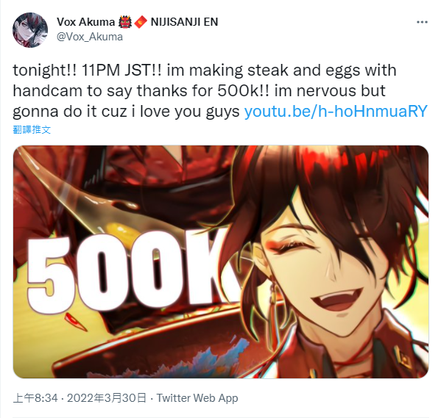441x418 pixels.
Task: Click the red chili below 500K
Action: [75, 322]
